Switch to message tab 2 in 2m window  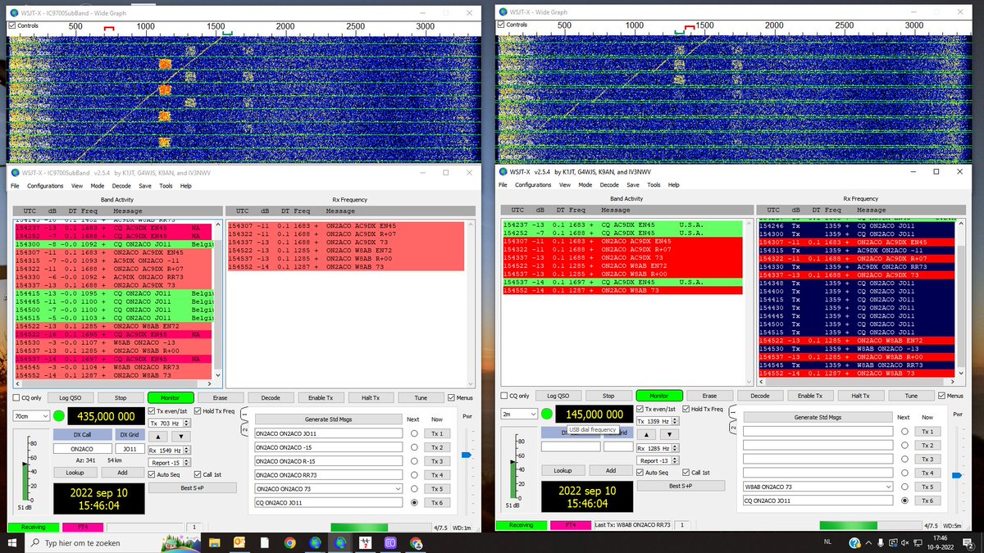(x=734, y=426)
